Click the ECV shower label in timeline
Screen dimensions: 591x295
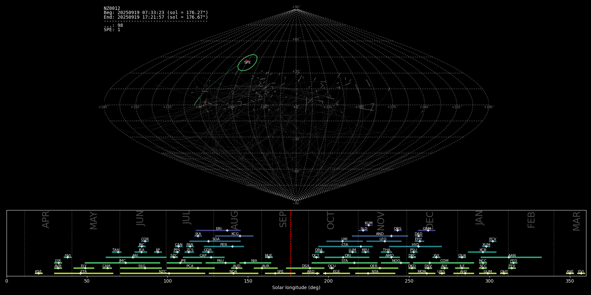[492, 239]
